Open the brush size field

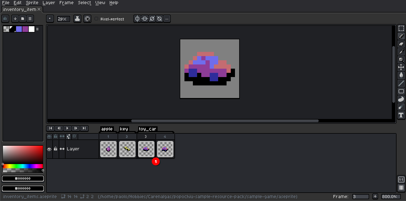coord(63,19)
